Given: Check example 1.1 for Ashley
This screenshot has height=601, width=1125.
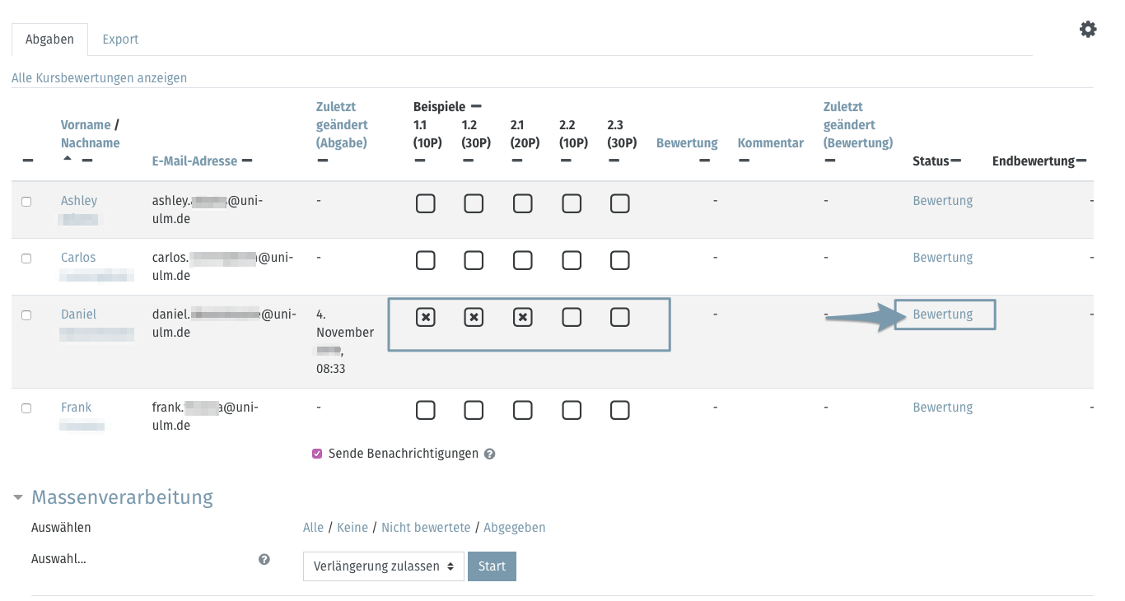Looking at the screenshot, I should pos(425,203).
